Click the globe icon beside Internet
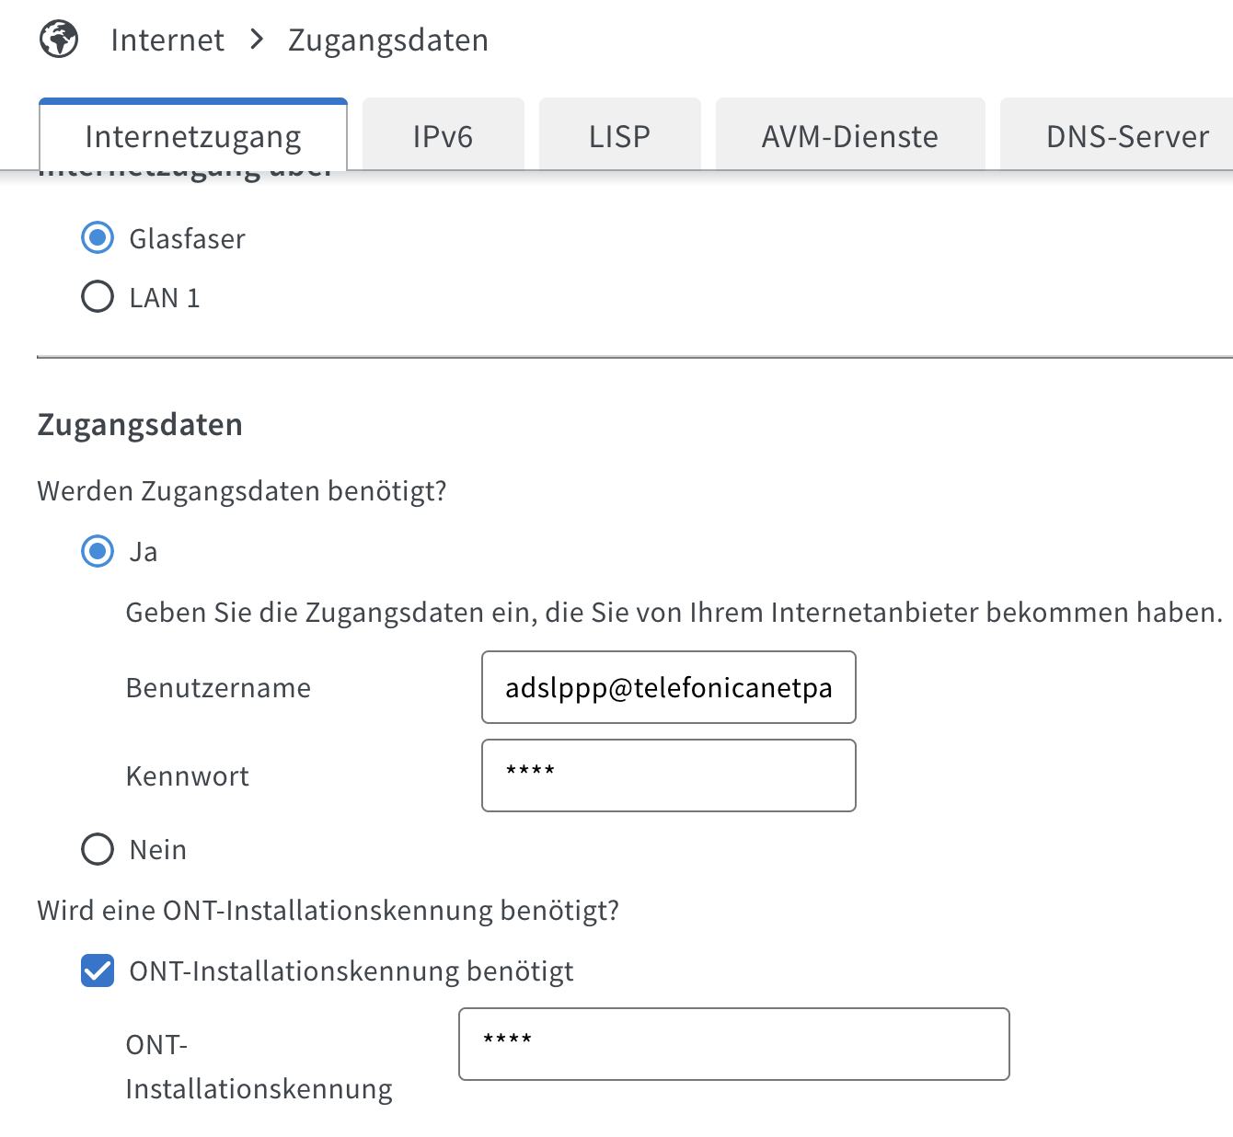Screen dimensions: 1233x1137 [59, 40]
